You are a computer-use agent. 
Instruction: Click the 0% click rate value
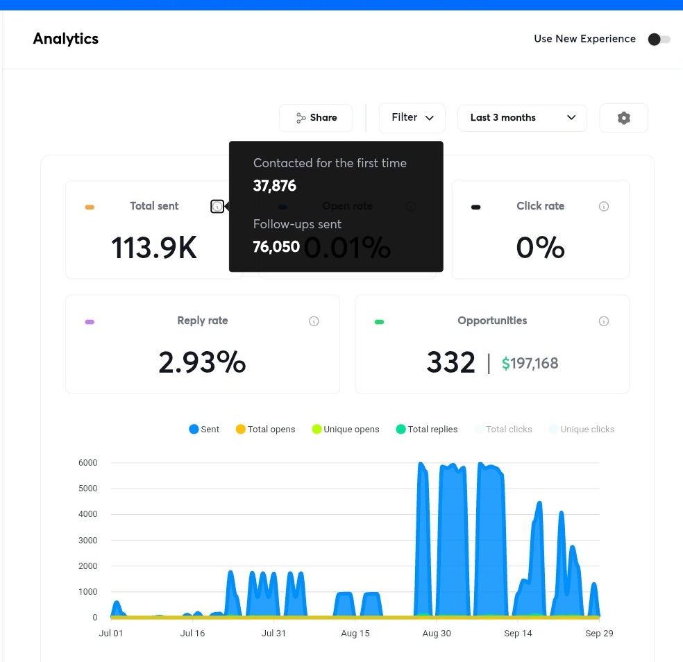coord(540,247)
